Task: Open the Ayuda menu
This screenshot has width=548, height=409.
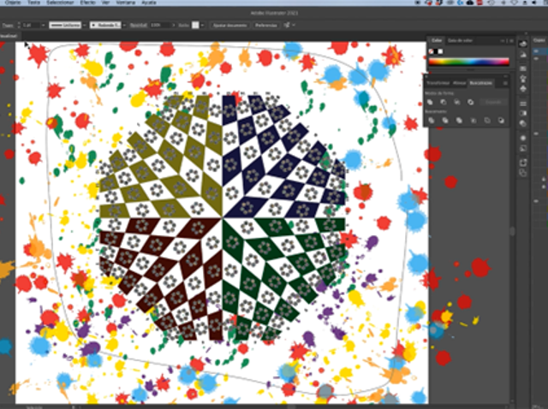Action: tap(149, 2)
